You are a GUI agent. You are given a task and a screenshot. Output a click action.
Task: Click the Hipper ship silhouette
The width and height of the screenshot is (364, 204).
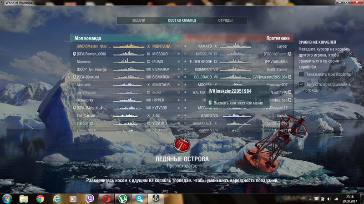click(127, 100)
